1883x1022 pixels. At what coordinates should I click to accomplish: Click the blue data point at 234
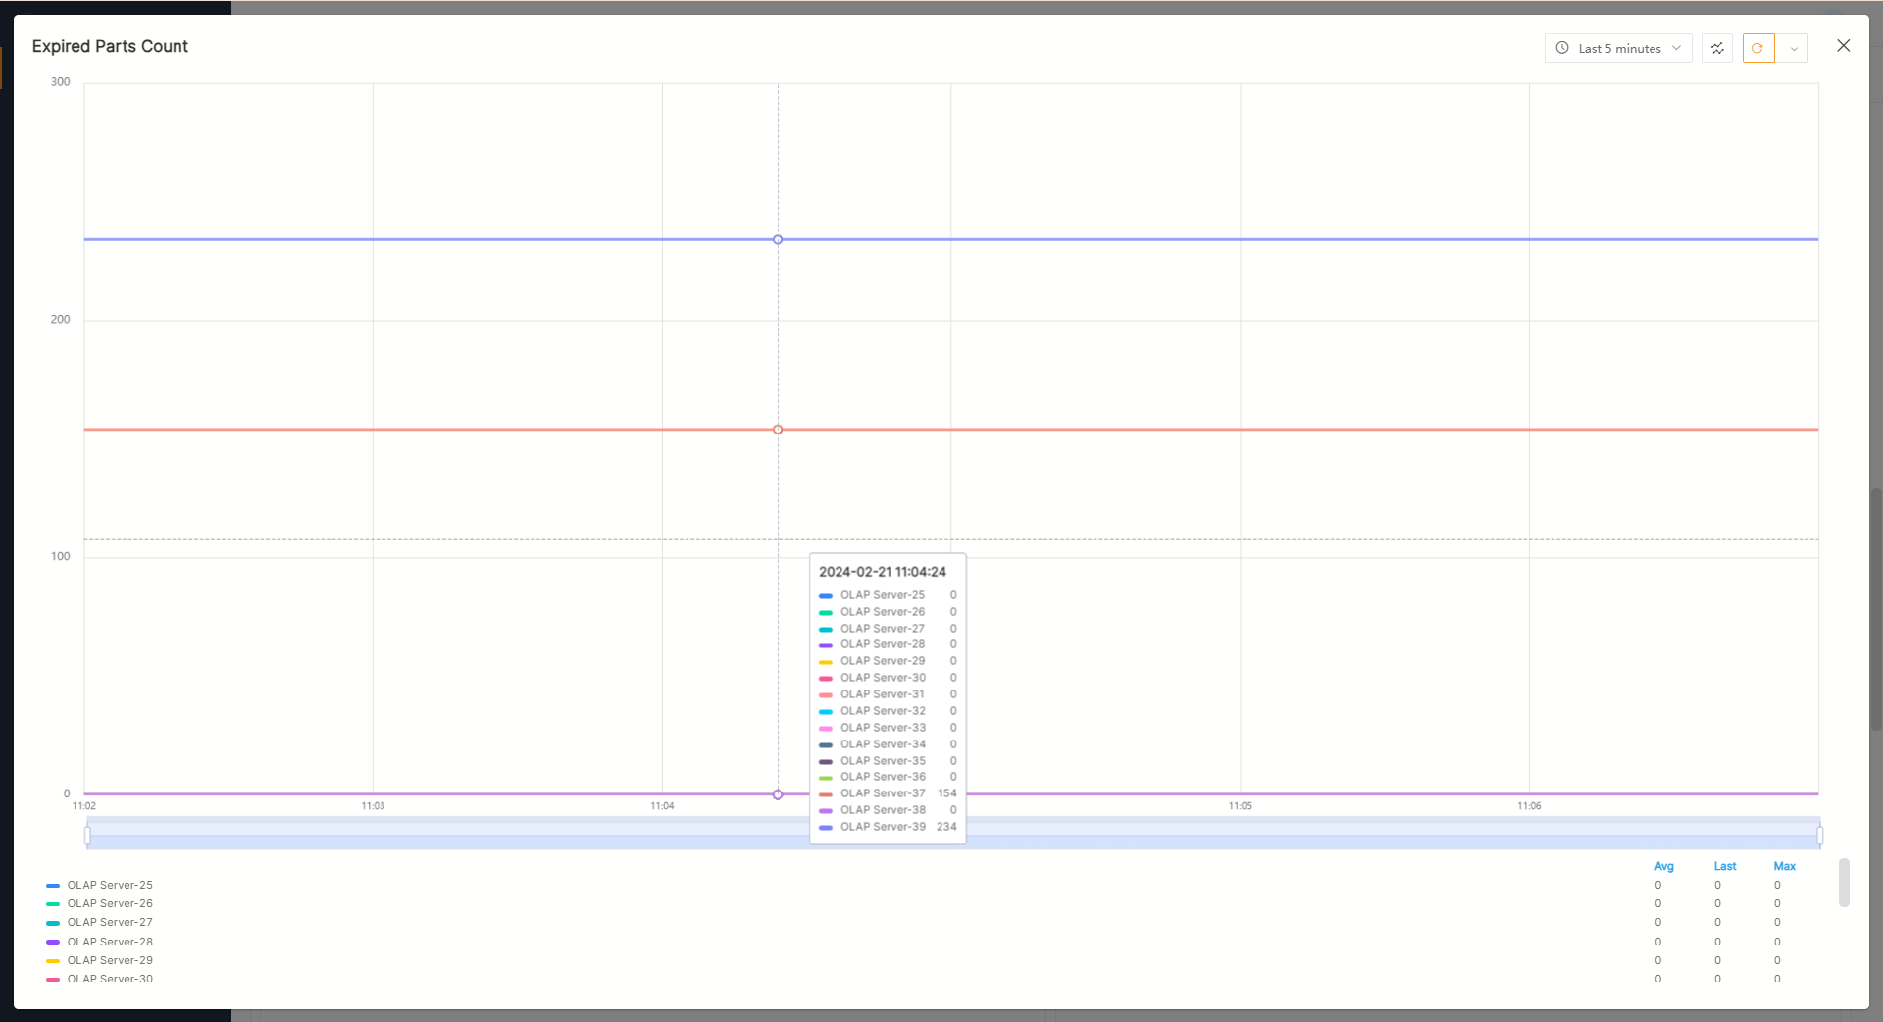point(778,239)
